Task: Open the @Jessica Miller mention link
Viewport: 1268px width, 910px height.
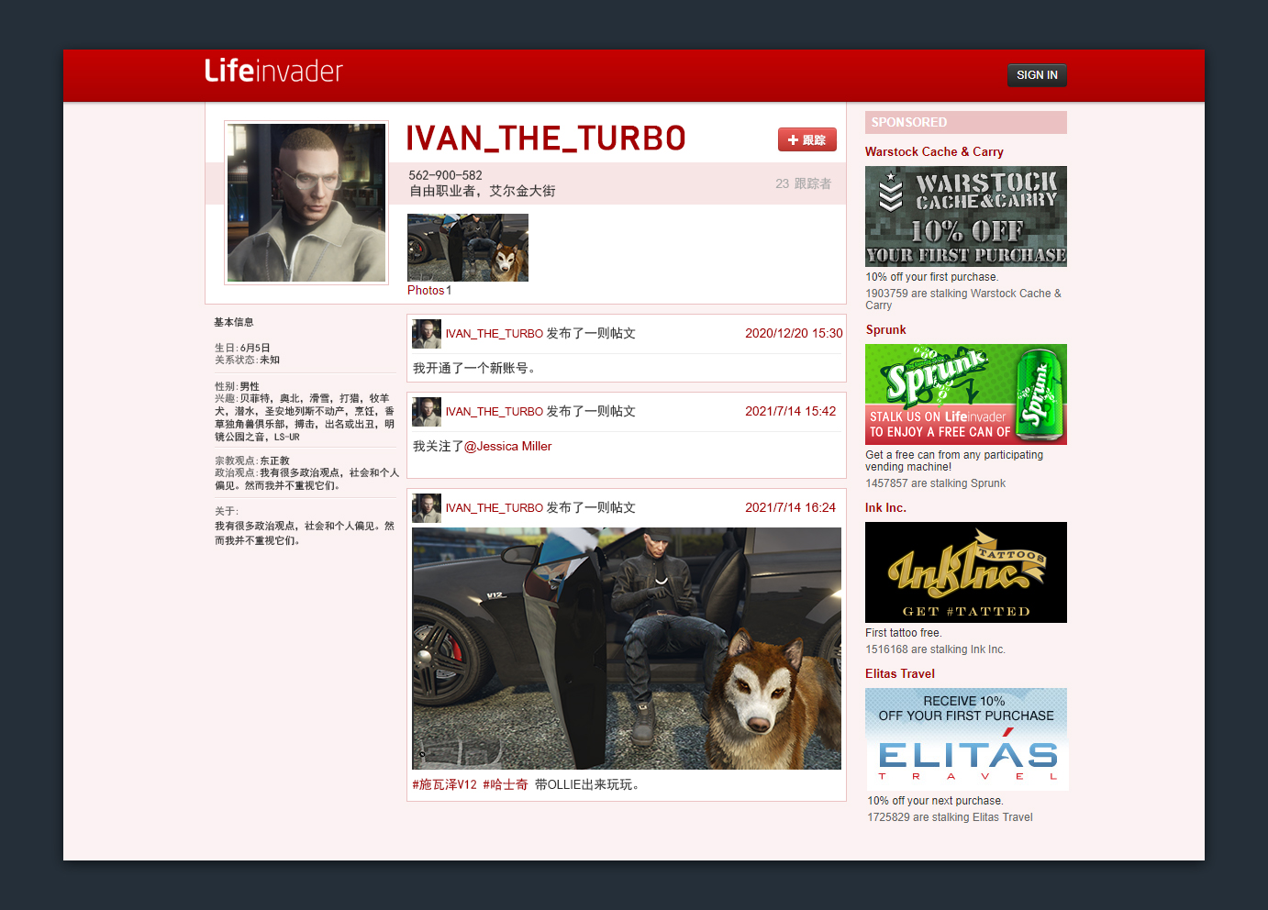Action: coord(508,447)
